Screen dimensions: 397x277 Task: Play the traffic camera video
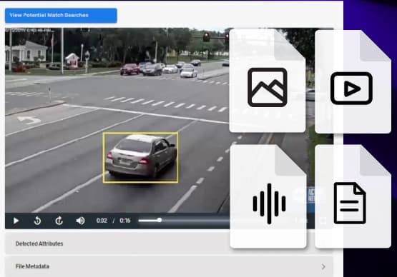tap(16, 221)
